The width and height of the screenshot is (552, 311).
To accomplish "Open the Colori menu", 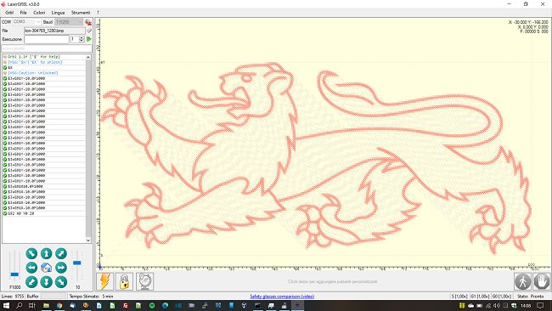I will pyautogui.click(x=39, y=13).
